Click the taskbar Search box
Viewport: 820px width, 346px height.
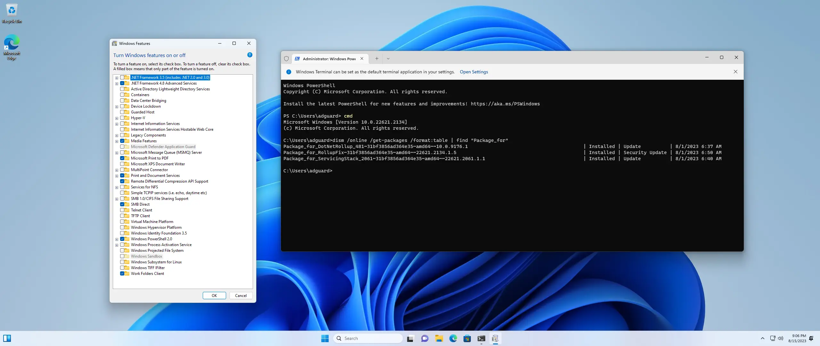click(x=368, y=338)
